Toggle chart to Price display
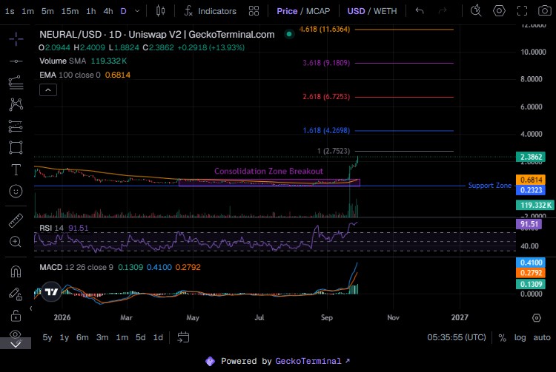Viewport: 556px width, 372px height. [x=287, y=11]
